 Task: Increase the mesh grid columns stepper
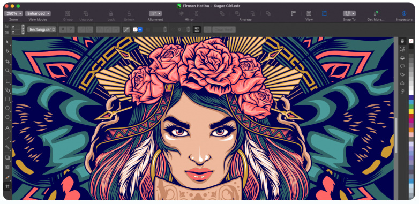click(23, 26)
